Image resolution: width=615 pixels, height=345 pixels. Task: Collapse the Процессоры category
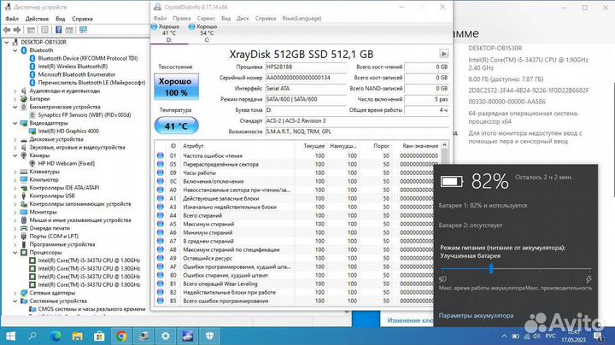(15, 253)
